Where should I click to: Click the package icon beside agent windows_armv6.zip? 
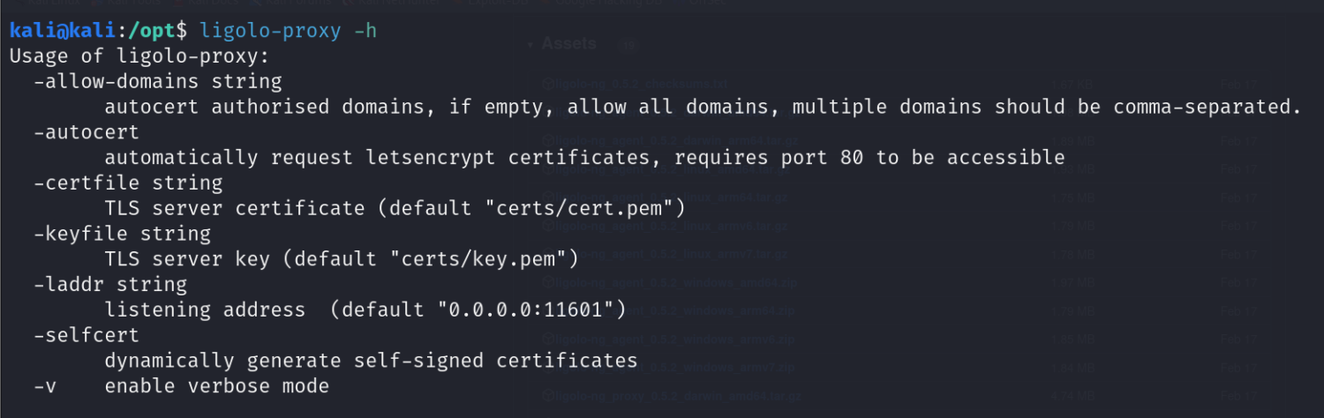click(x=547, y=339)
